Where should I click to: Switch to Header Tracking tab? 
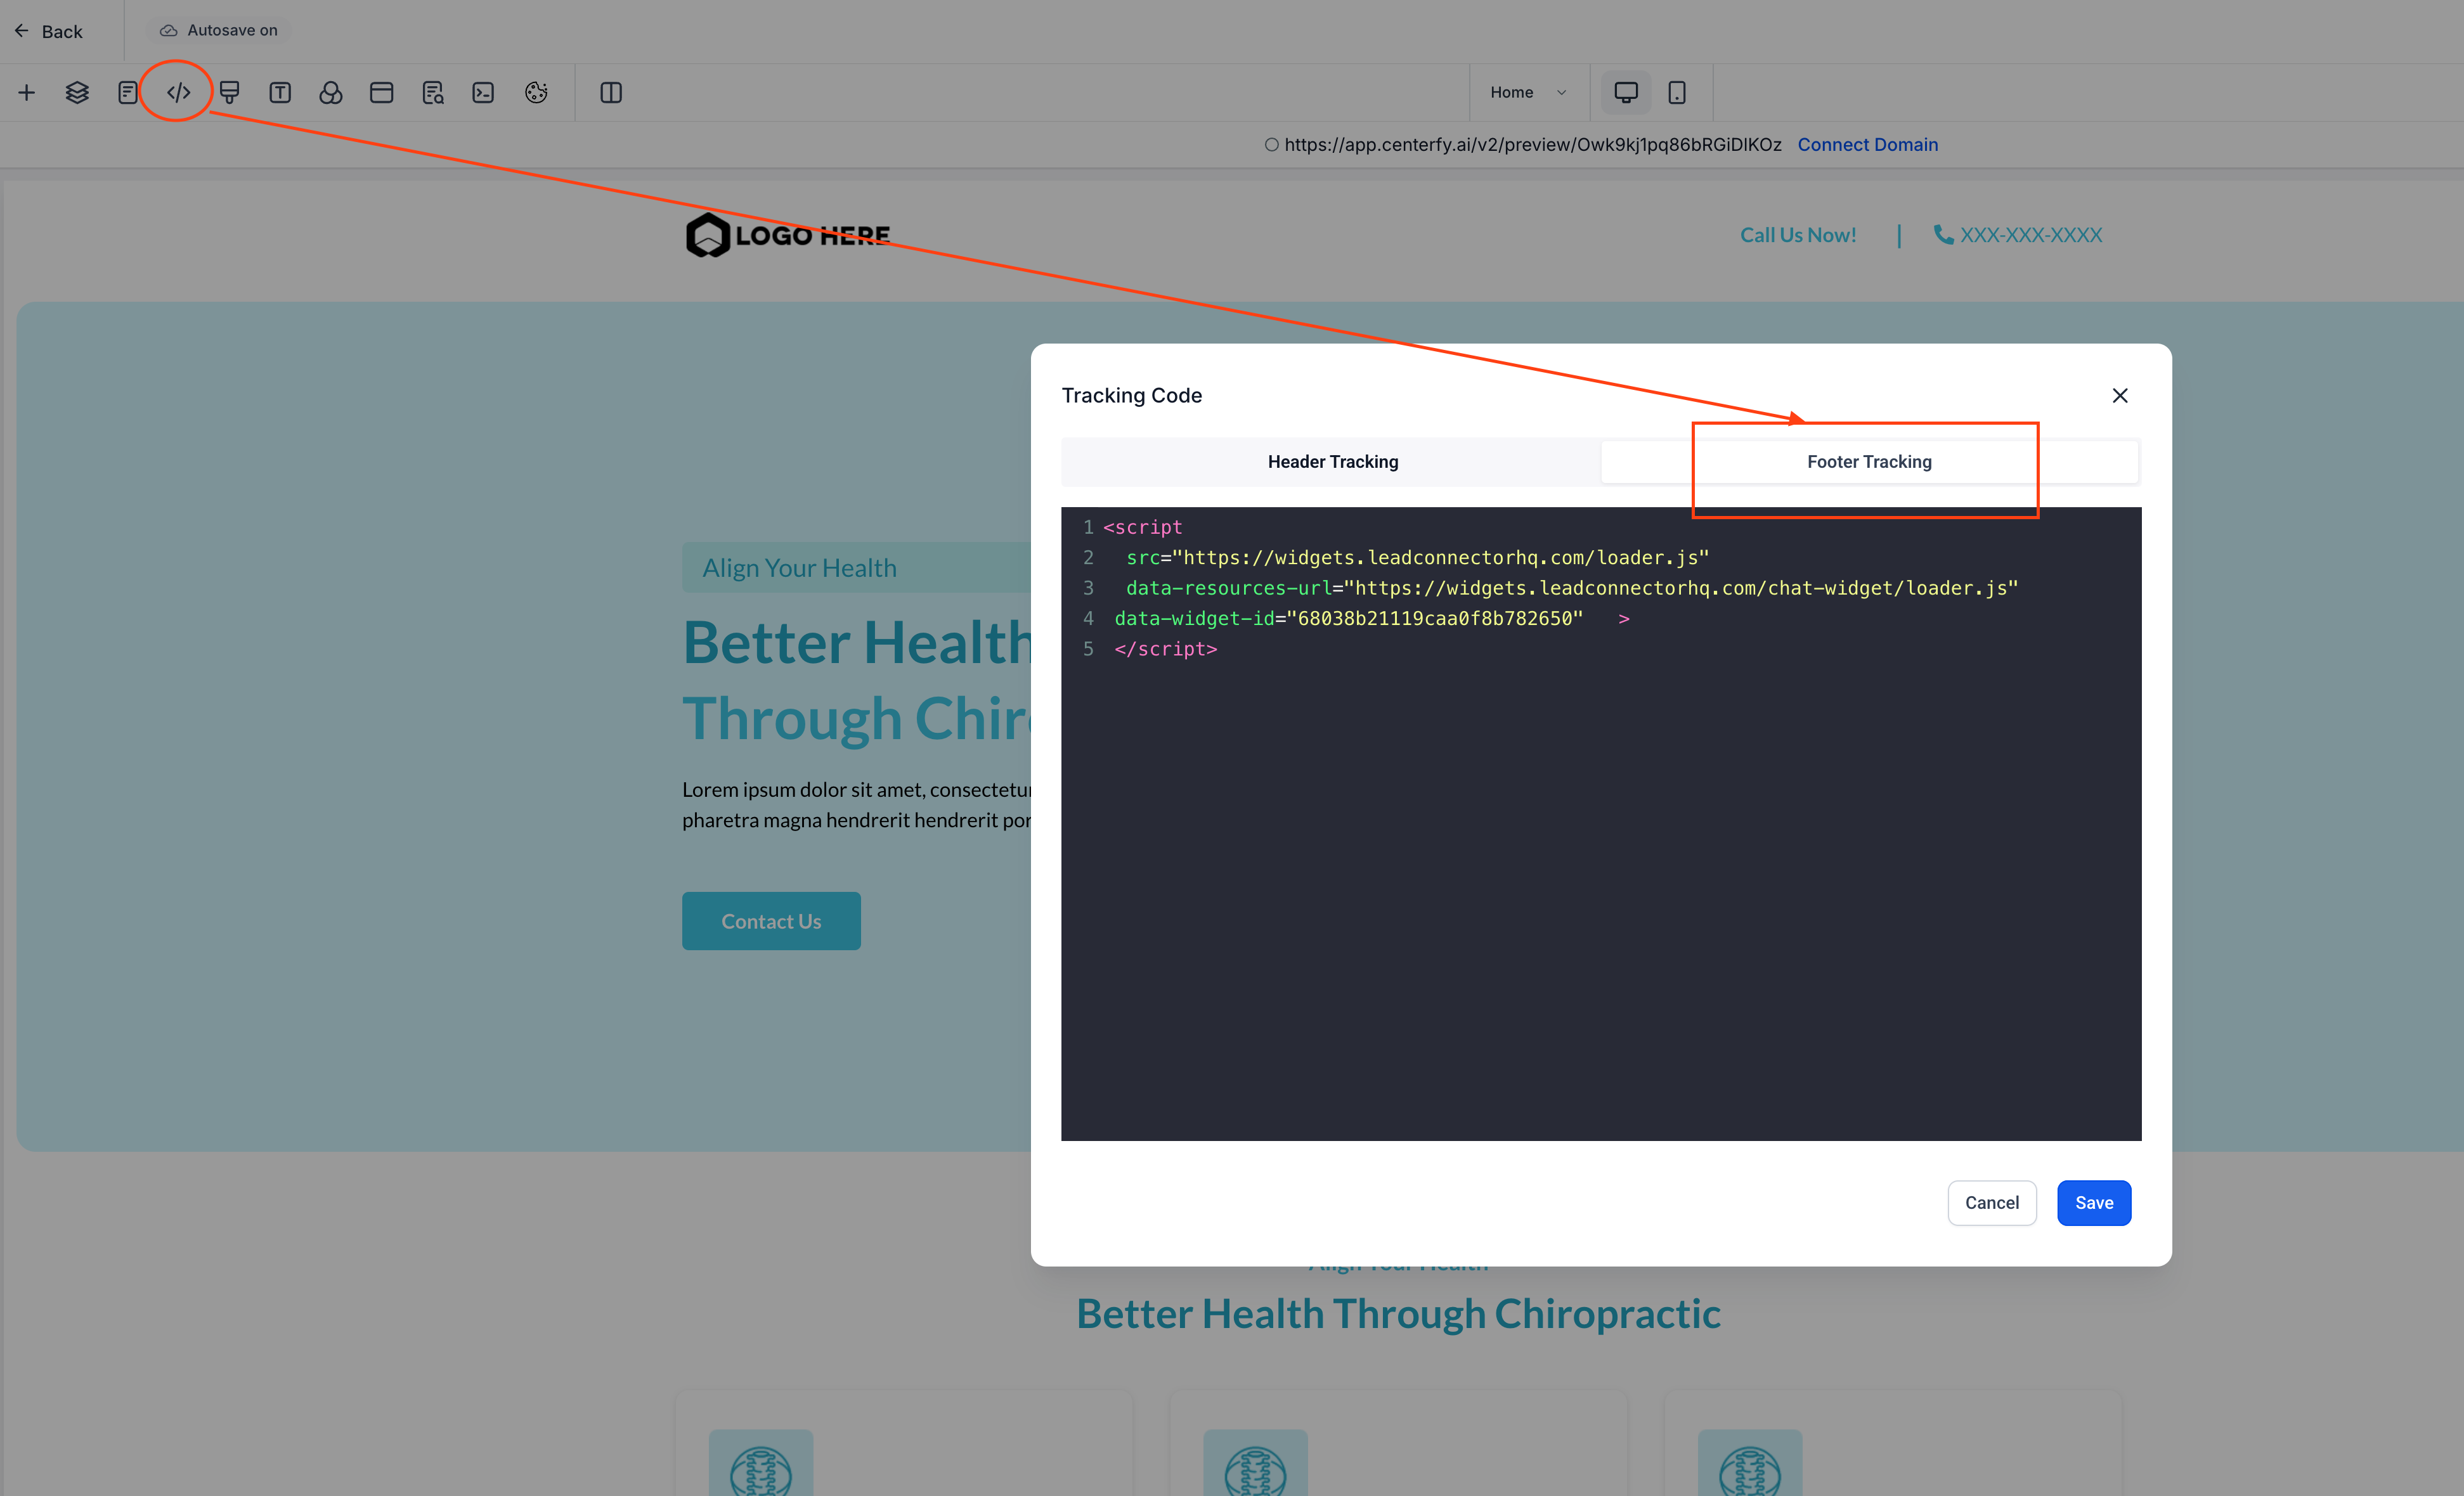[x=1332, y=462]
